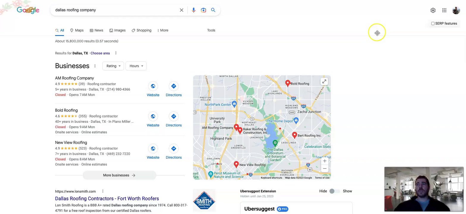This screenshot has width=466, height=214.
Task: Switch to the News tab
Action: (96, 30)
